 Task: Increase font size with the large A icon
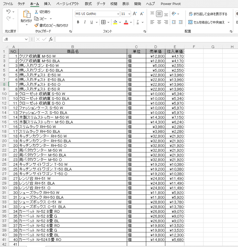coord(135,14)
